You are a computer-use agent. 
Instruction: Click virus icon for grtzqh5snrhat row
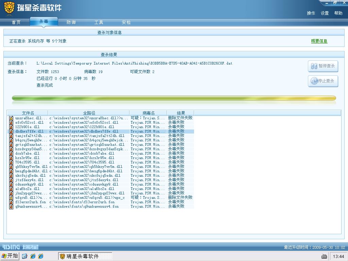pos(11,145)
